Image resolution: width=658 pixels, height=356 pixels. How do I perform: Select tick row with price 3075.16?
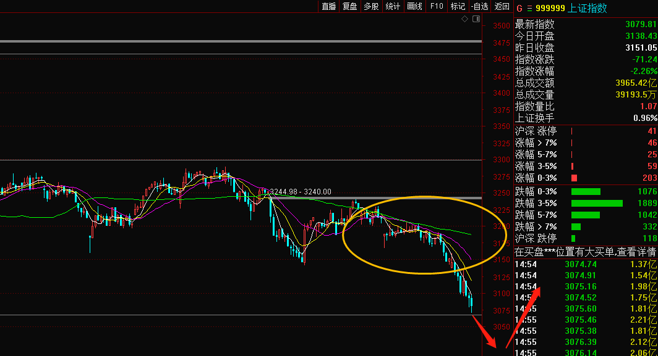click(586, 286)
